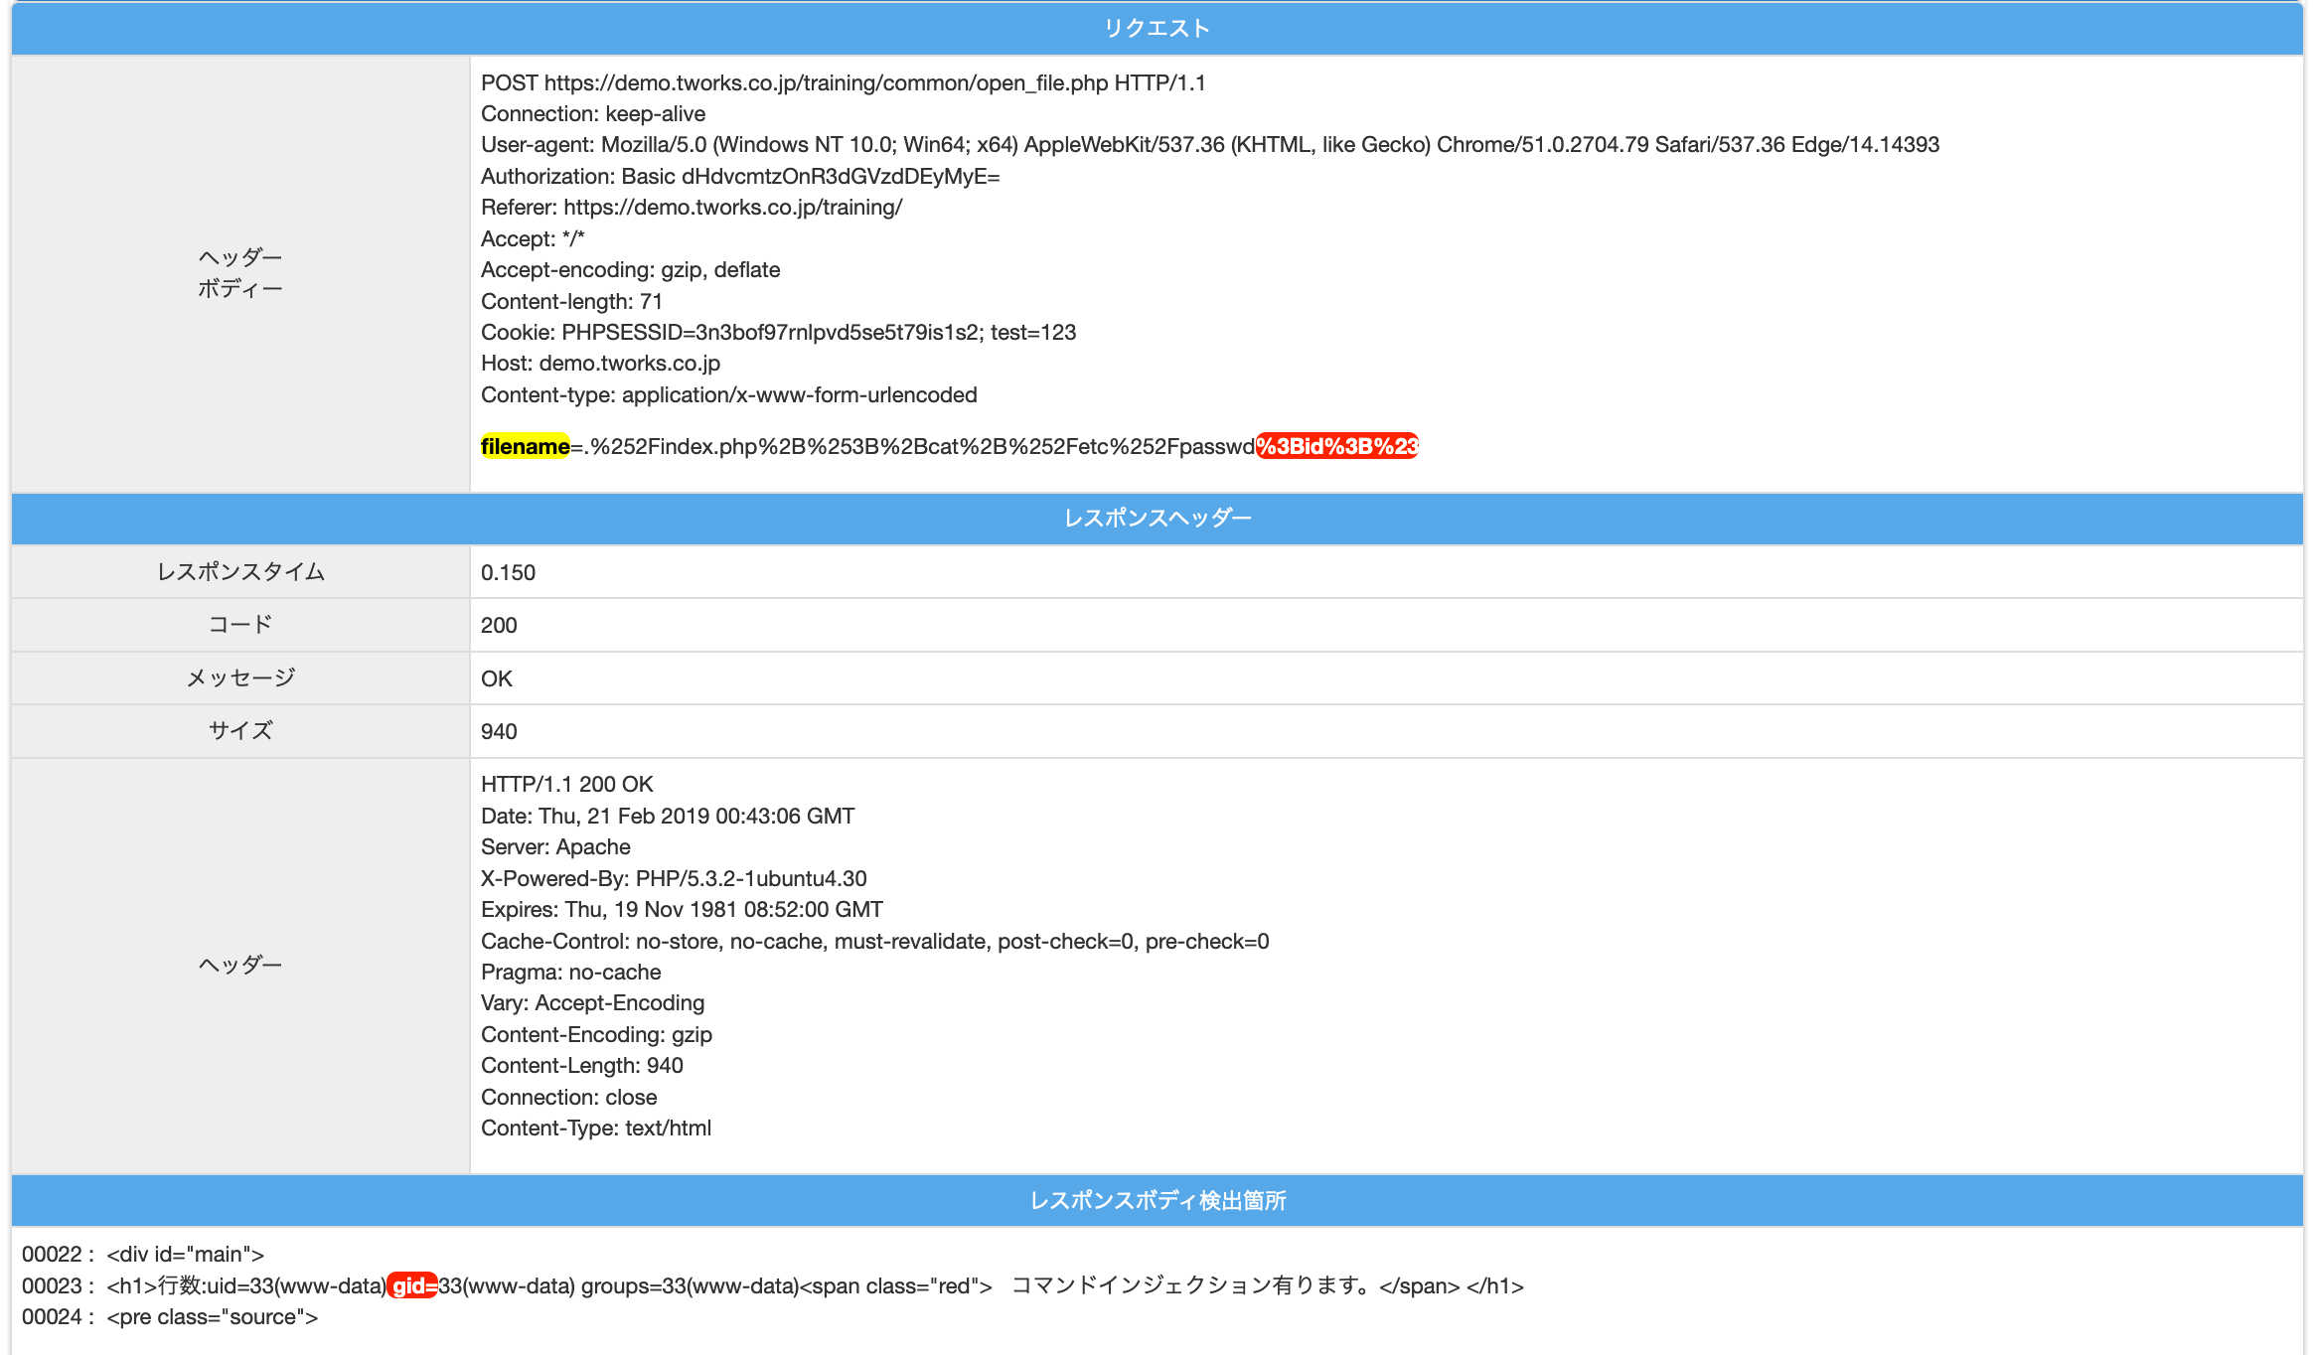Click the Content-Length: 940 response line
This screenshot has height=1355, width=2315.
(582, 1065)
